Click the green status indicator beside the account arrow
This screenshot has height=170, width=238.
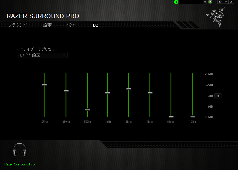click(x=210, y=2)
